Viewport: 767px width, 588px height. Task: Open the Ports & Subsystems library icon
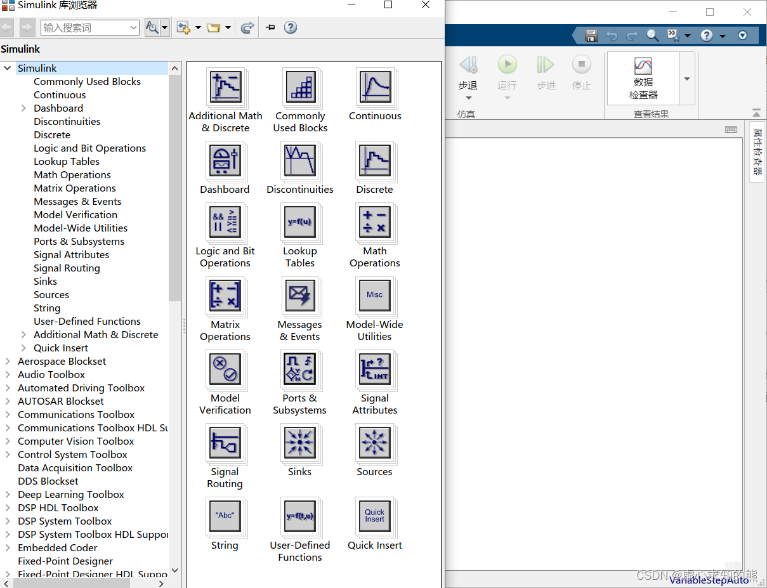tap(300, 370)
